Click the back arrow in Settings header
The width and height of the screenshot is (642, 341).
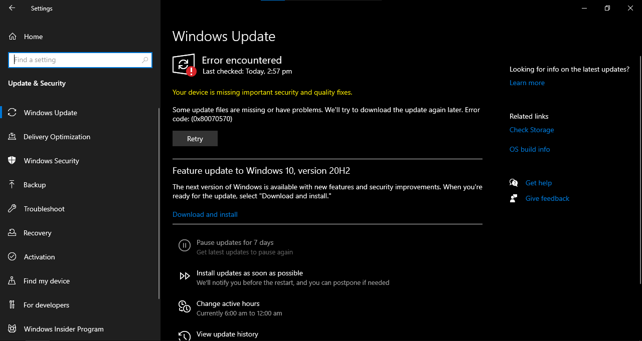(x=12, y=8)
